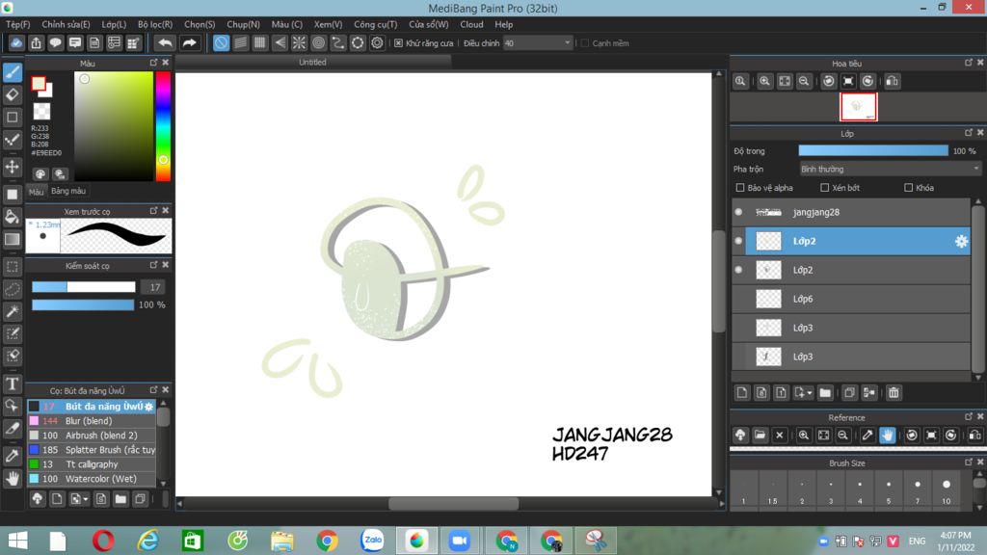Open Lớp(L) menu

(114, 24)
